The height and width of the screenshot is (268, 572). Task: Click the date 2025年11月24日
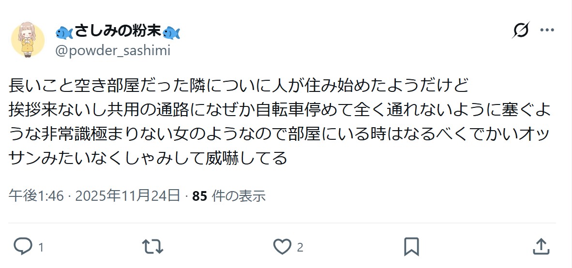point(128,196)
